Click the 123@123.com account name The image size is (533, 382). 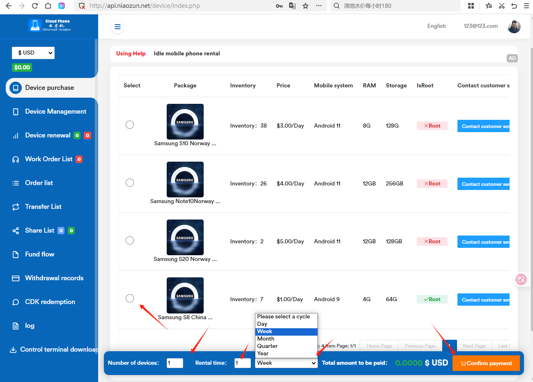pyautogui.click(x=481, y=26)
